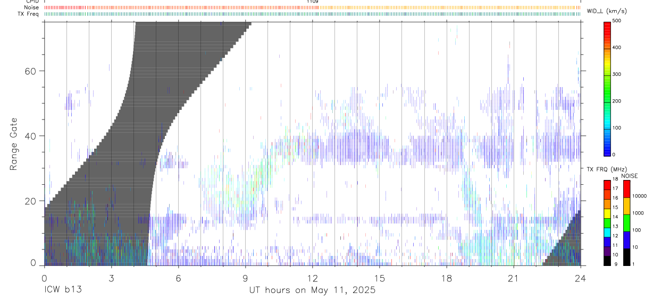
Task: Click the 'TX Freq' row label at top
Action: 29,14
